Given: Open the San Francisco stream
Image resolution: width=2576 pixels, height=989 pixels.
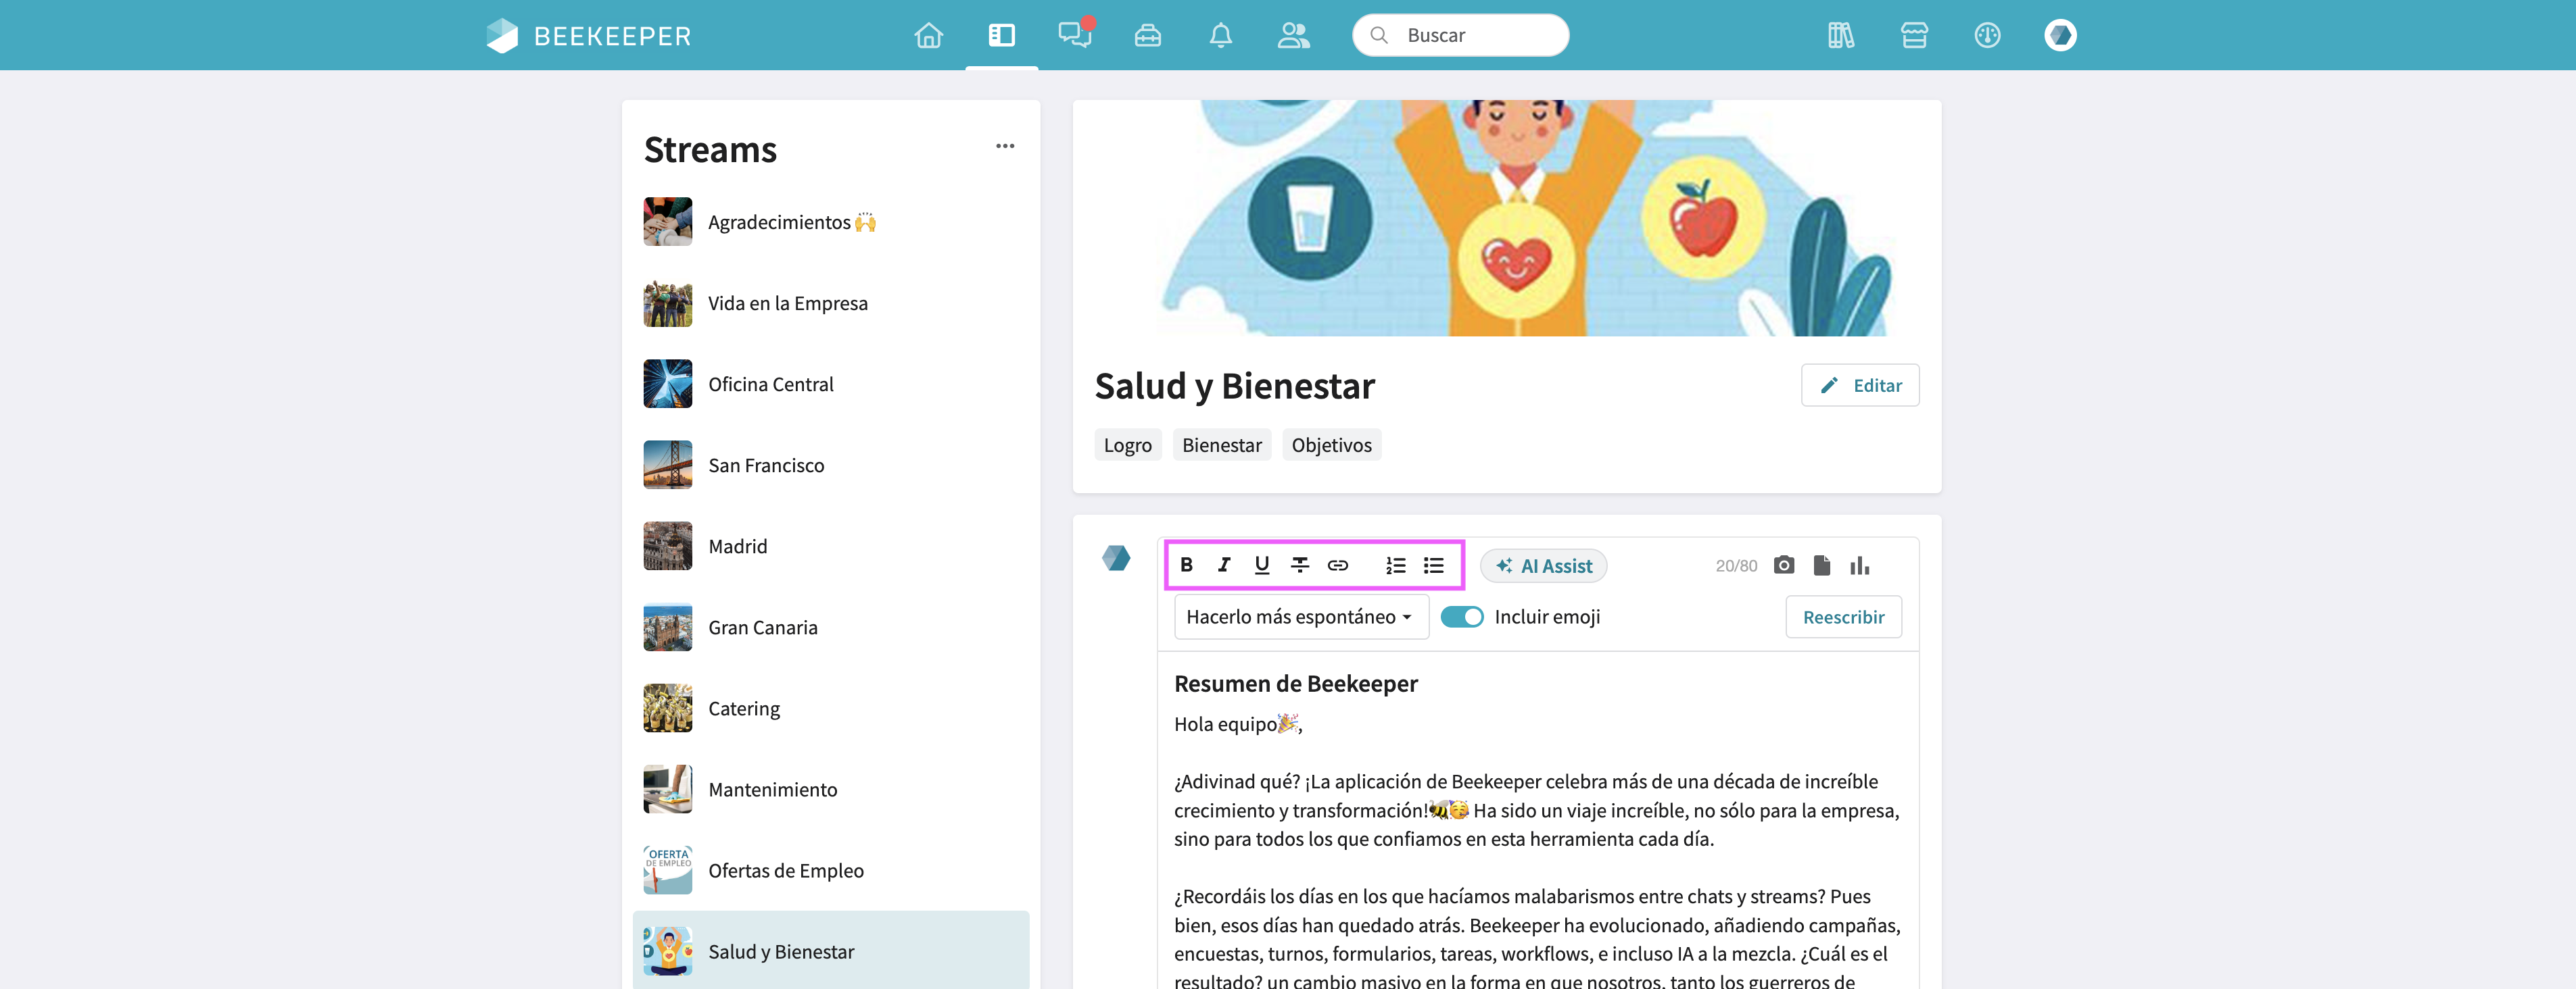Looking at the screenshot, I should tap(831, 465).
